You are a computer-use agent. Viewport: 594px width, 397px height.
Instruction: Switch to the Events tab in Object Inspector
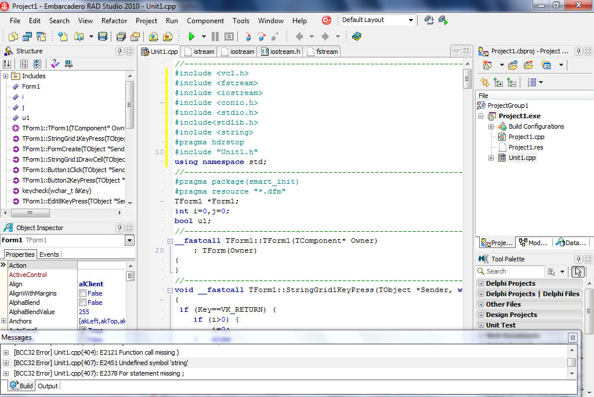[x=49, y=254]
